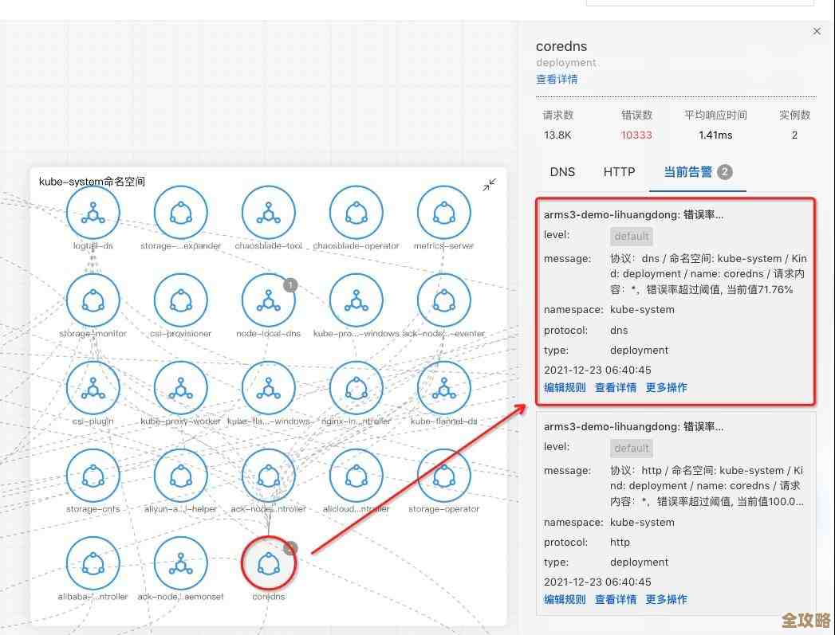Screen dimensions: 835x635
Task: Click the csi-plugin node icon
Action: pyautogui.click(x=93, y=388)
